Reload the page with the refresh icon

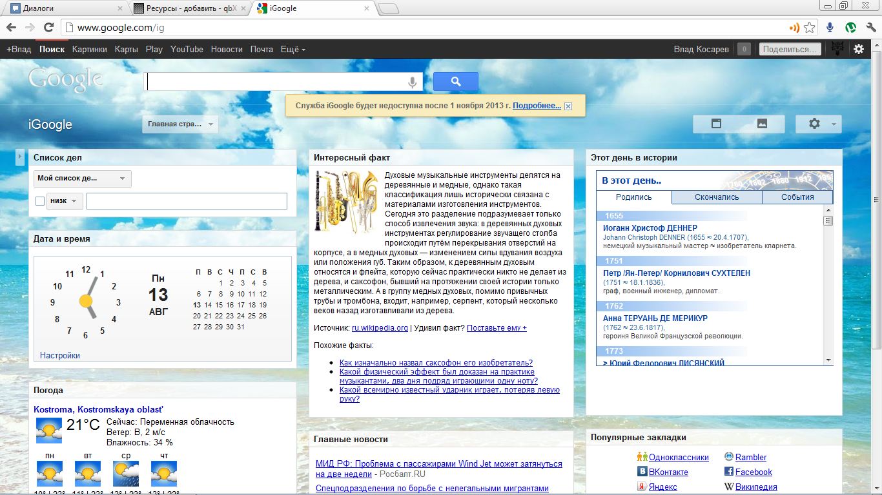48,28
